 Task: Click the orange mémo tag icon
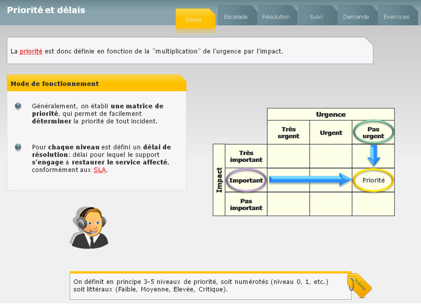359,285
